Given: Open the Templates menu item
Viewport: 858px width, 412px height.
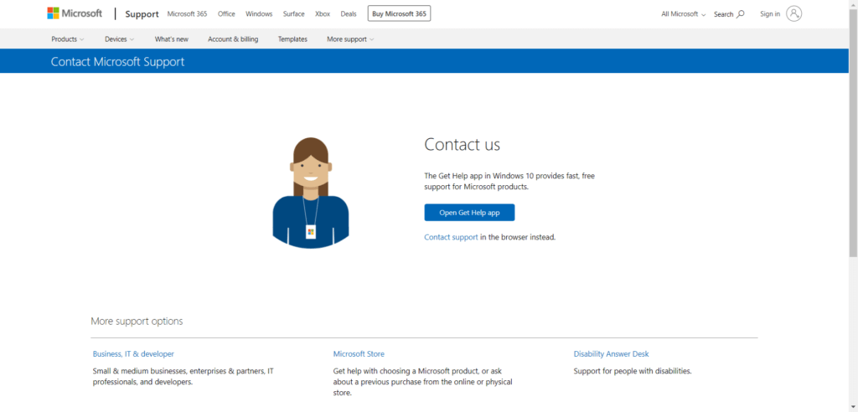Looking at the screenshot, I should click(x=292, y=39).
